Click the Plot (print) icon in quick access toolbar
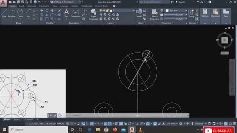The image size is (237, 133). tap(35, 2)
